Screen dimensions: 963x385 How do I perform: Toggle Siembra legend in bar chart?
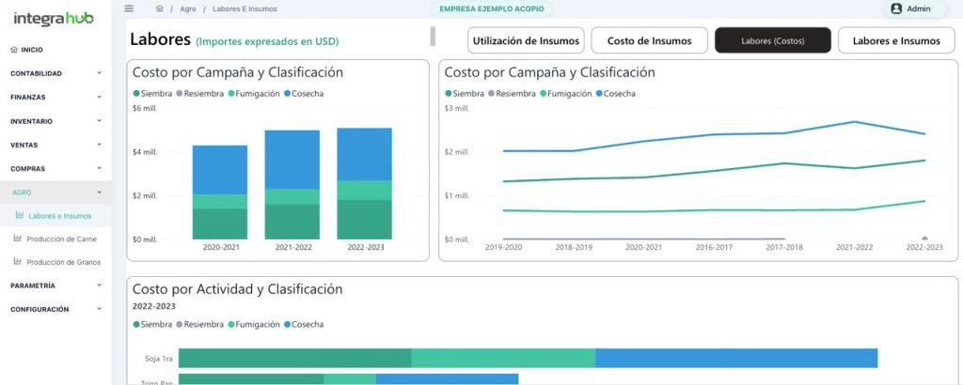point(153,94)
